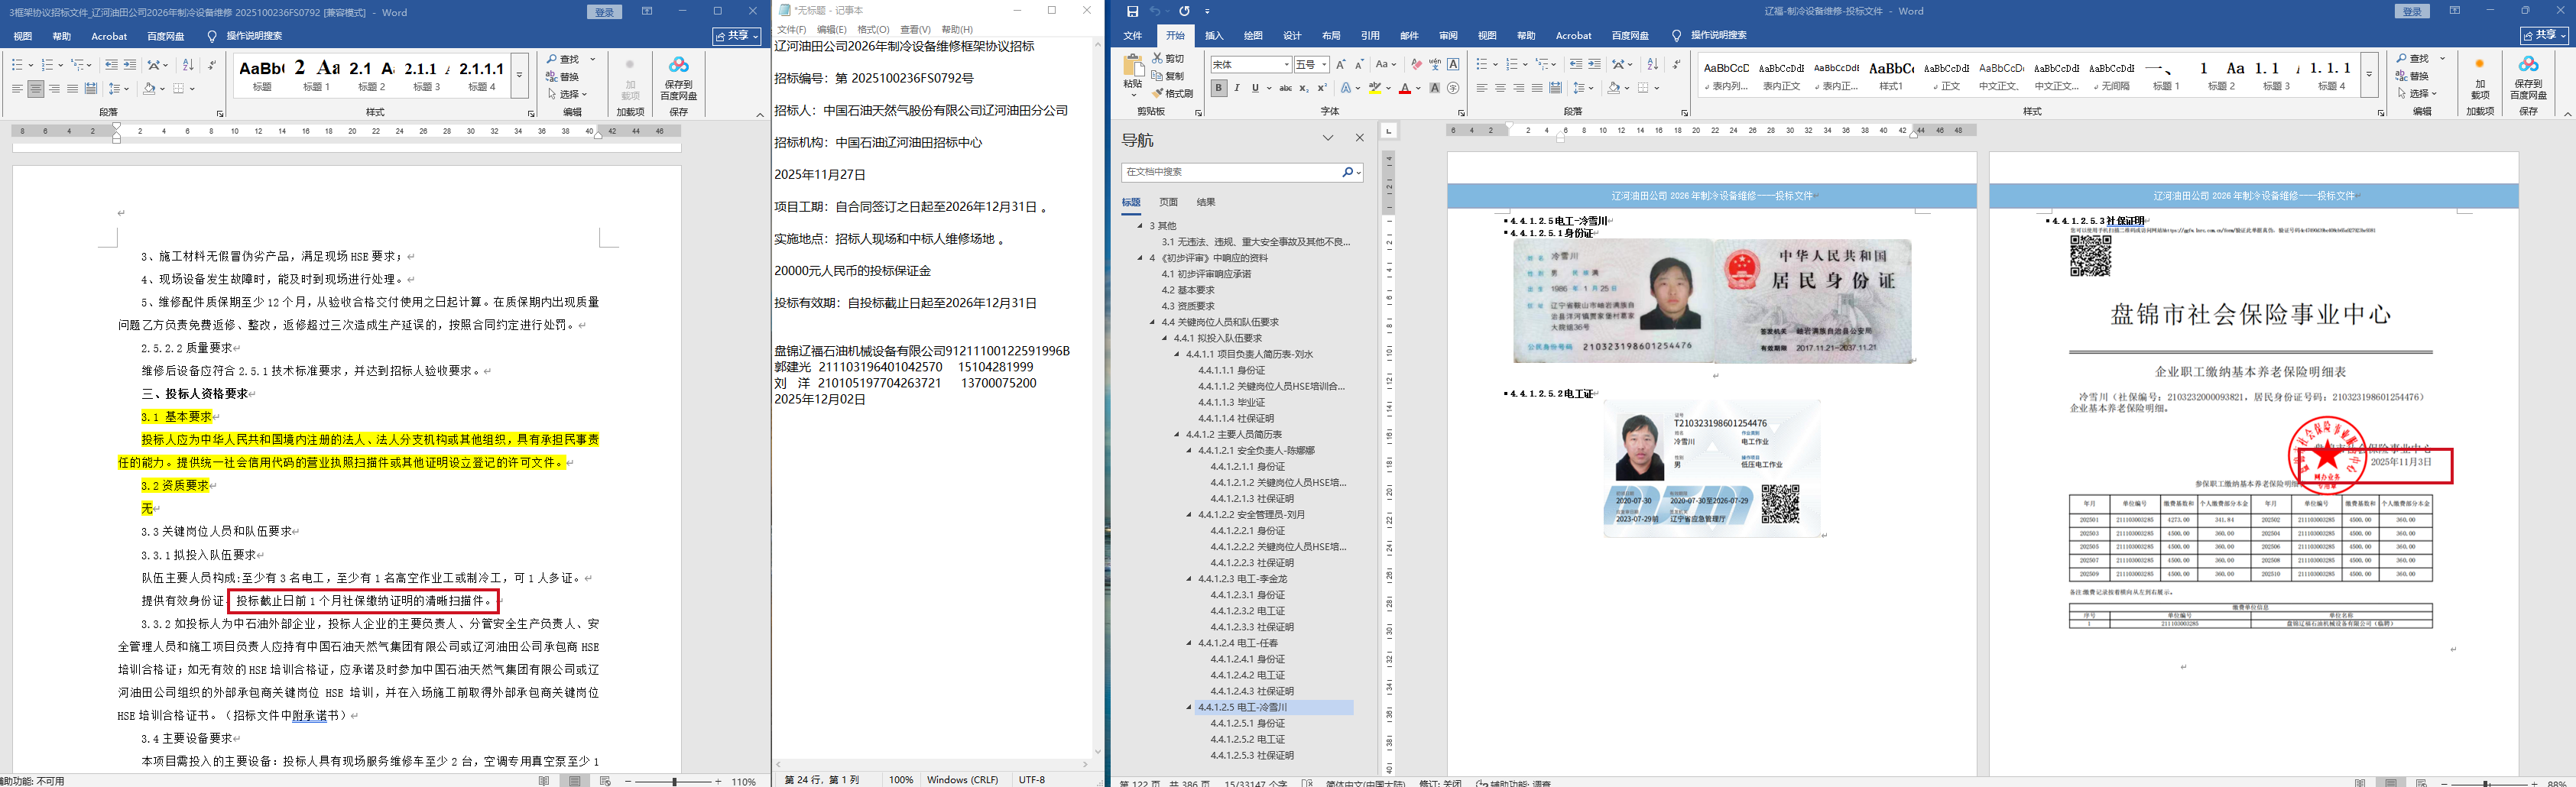Open the 文件 menu in Notepad
Image resolution: width=2576 pixels, height=787 pixels.
point(792,29)
